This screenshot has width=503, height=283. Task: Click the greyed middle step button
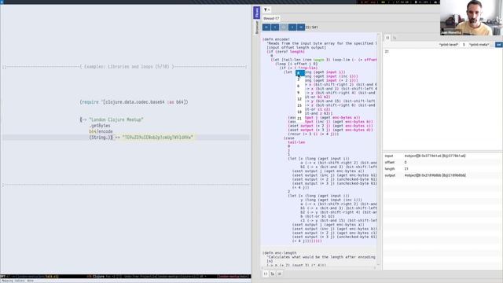tap(284, 28)
